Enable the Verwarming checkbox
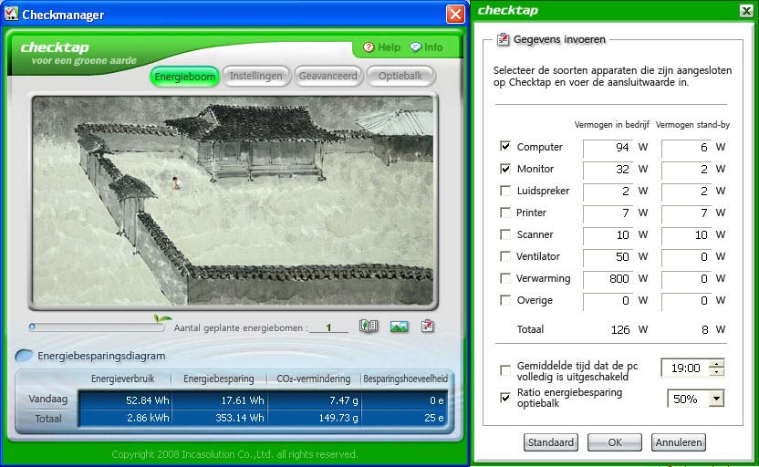The width and height of the screenshot is (759, 467). (504, 278)
